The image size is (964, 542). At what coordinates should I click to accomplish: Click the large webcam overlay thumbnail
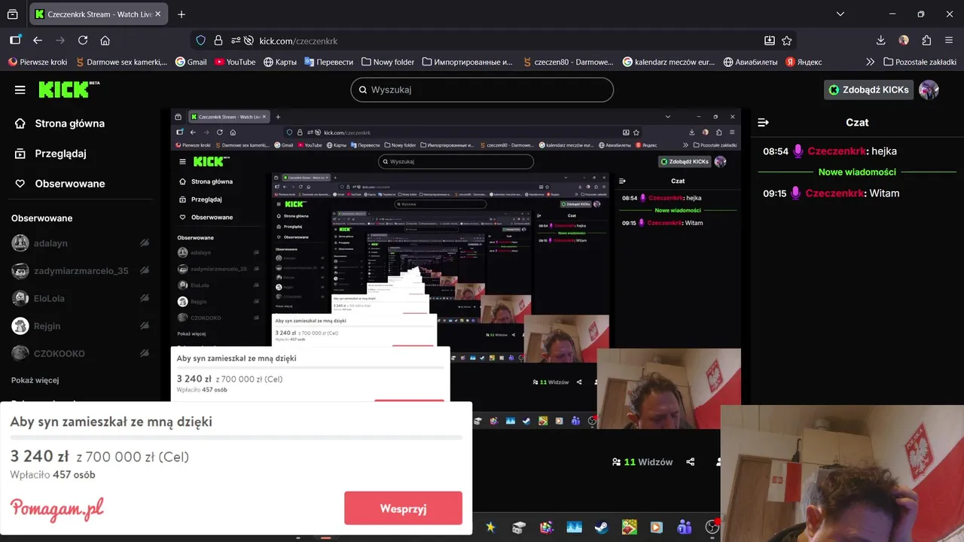coord(842,473)
